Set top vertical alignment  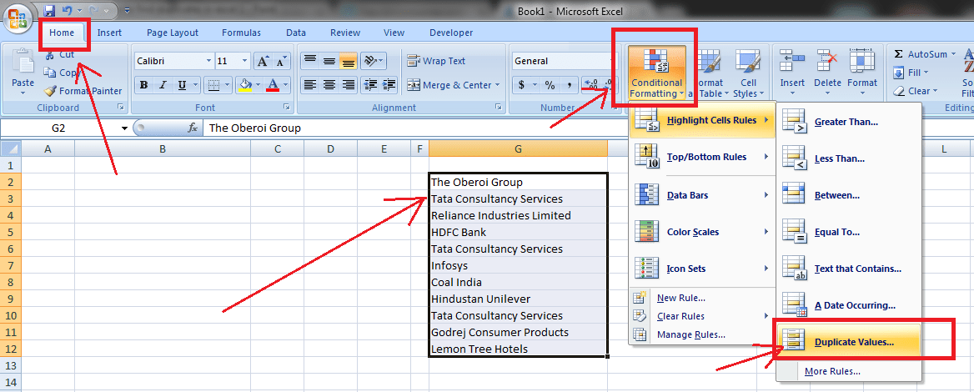(310, 61)
